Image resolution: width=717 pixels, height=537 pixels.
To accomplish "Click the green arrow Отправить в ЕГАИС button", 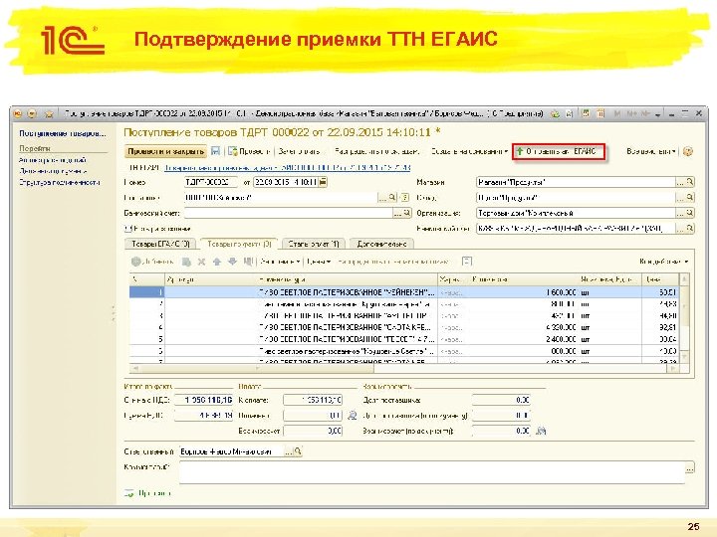I will (x=559, y=151).
